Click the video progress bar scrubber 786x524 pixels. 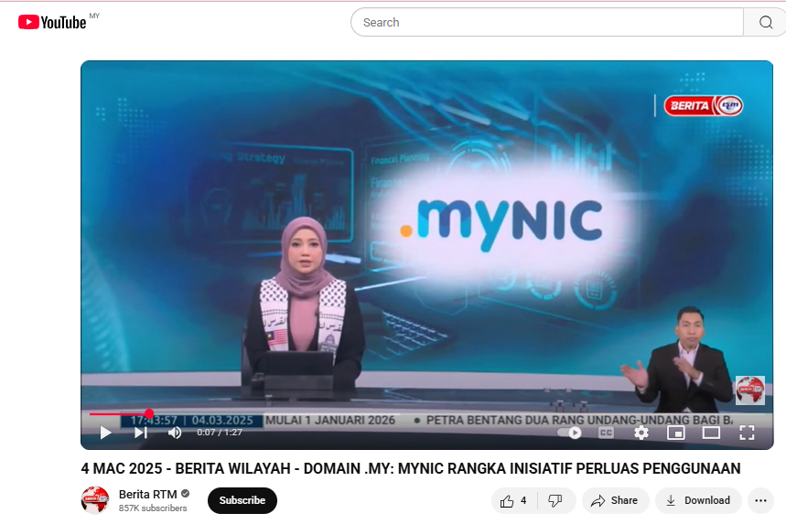point(149,414)
